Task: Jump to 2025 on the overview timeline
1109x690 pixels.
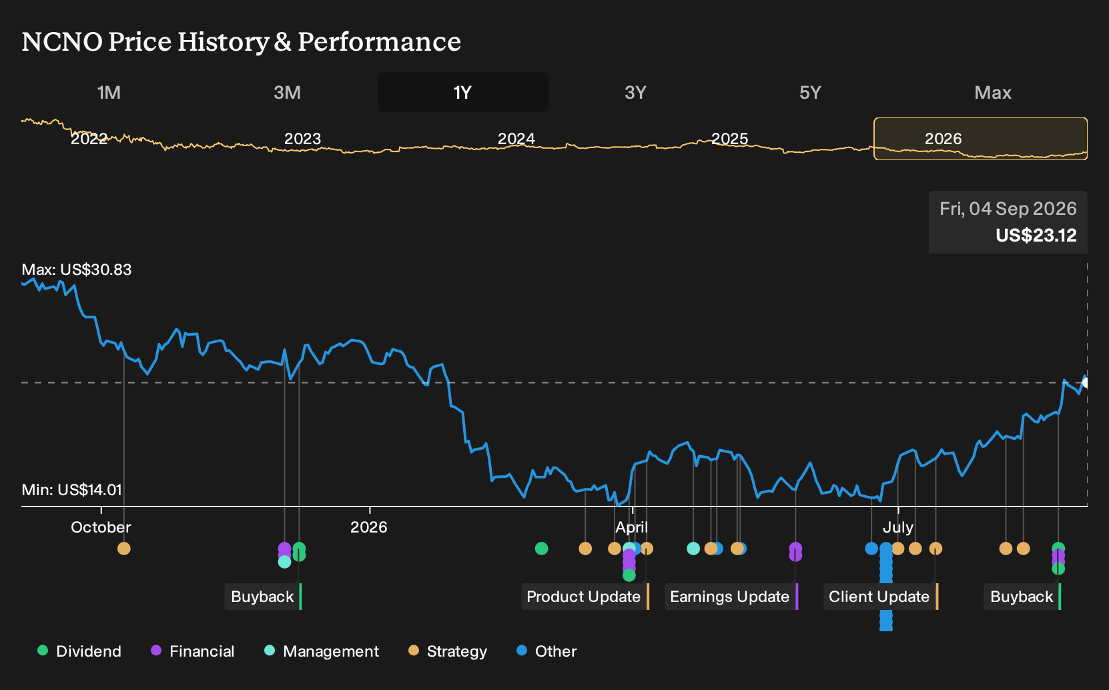Action: click(730, 139)
